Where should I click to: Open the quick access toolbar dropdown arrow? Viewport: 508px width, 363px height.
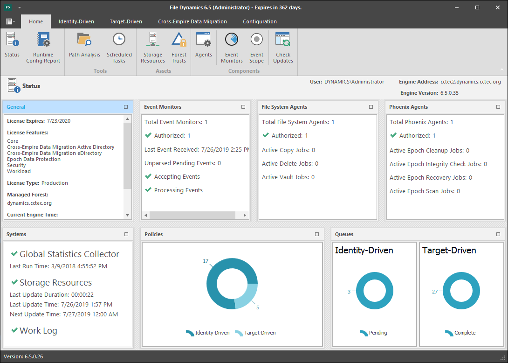[x=20, y=8]
